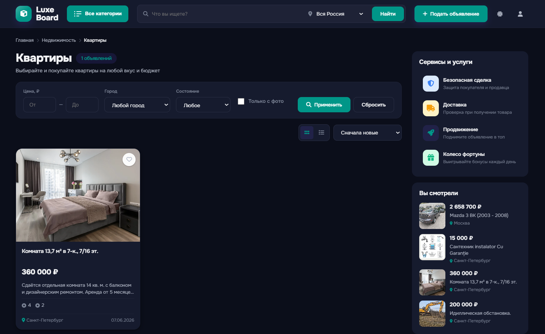Open the Mazda 3 BK viewed thumbnail
The width and height of the screenshot is (545, 334).
tap(432, 216)
